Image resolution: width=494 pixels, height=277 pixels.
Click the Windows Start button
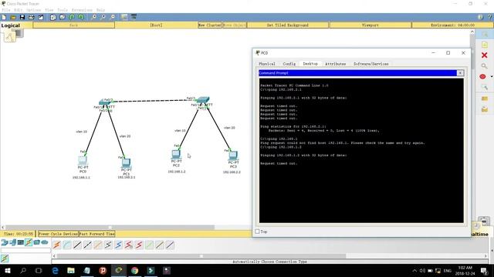[x=8, y=270]
